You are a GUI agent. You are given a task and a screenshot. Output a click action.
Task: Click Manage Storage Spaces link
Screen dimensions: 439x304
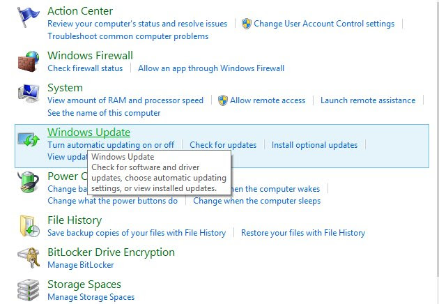point(91,297)
